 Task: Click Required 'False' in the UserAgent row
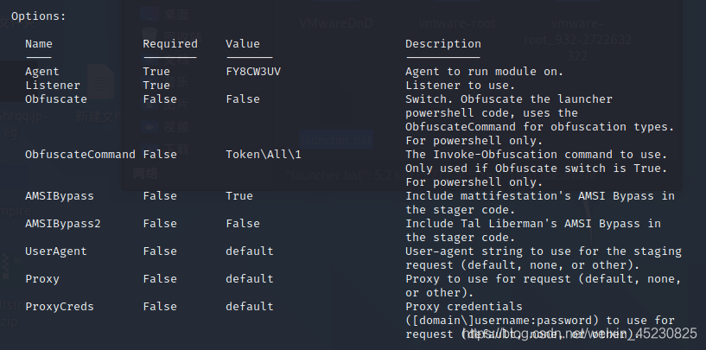[160, 251]
